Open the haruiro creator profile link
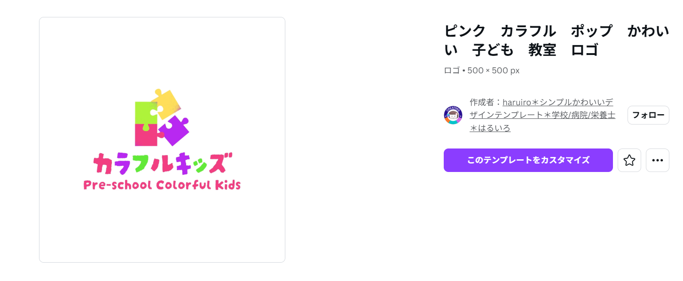Image resolution: width=683 pixels, height=281 pixels. click(542, 115)
